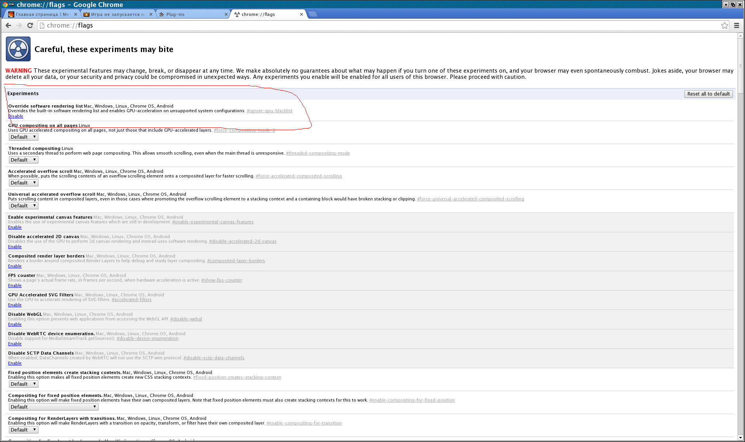
Task: Open #threaded-compositing-mode anchor link
Action: pyautogui.click(x=318, y=153)
